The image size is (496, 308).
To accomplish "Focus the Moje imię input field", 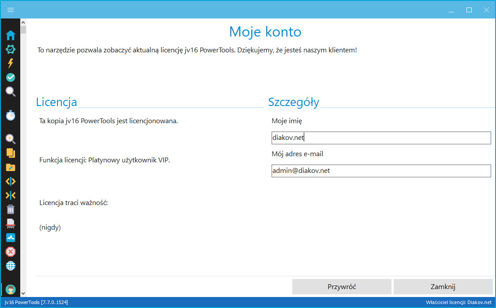I will click(x=381, y=138).
